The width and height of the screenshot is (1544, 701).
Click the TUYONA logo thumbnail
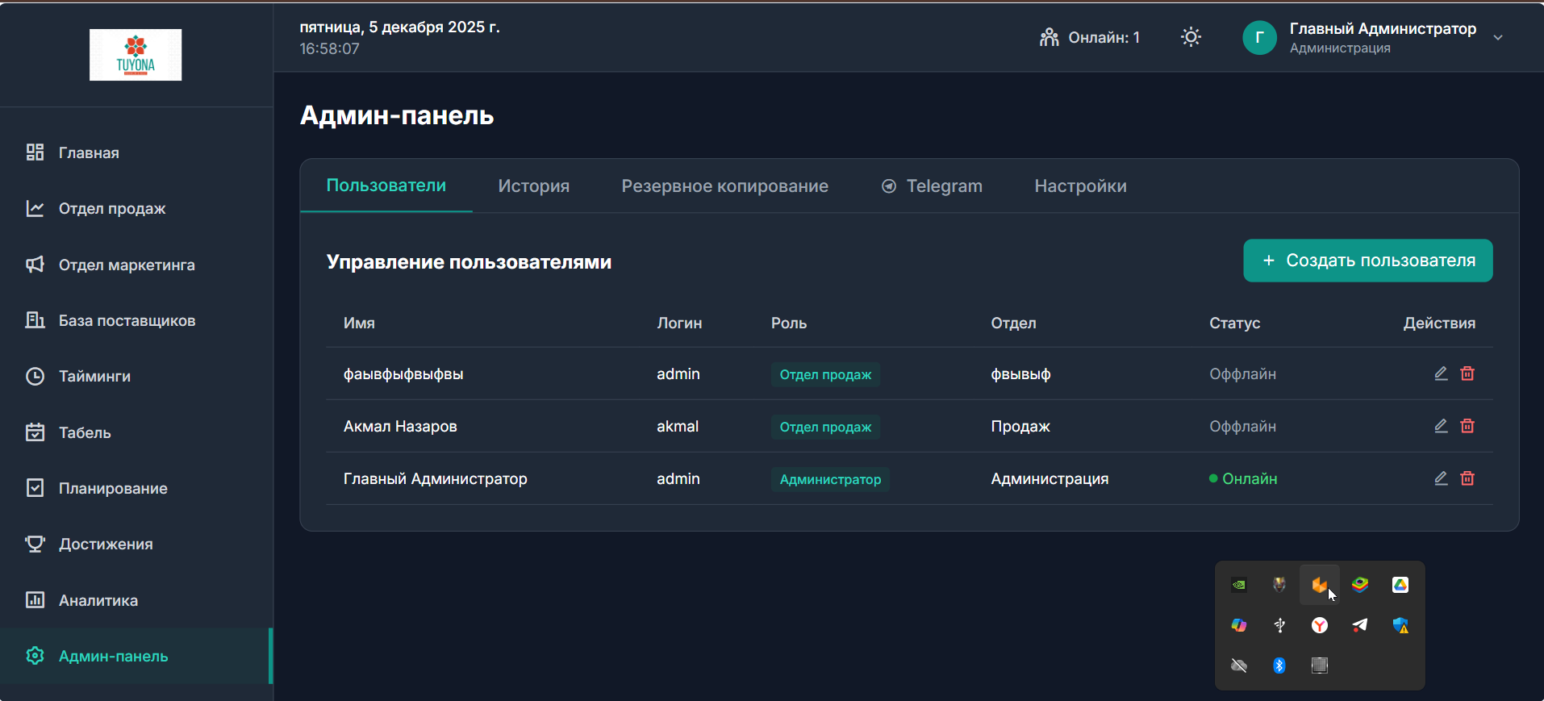click(x=136, y=55)
